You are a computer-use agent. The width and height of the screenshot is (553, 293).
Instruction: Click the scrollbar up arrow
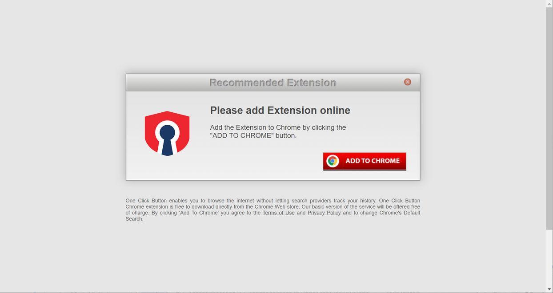tap(549, 4)
